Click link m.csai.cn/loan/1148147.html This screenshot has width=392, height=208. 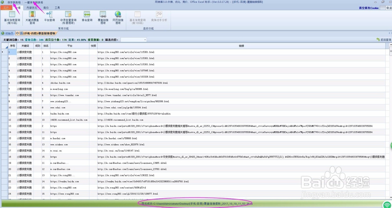click(x=119, y=151)
